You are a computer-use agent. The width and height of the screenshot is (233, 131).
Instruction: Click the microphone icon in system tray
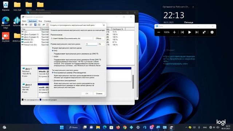(x=199, y=127)
